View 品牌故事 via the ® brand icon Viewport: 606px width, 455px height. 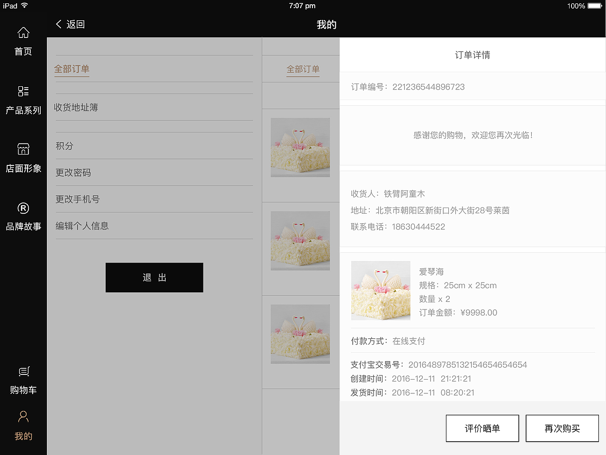point(23,217)
